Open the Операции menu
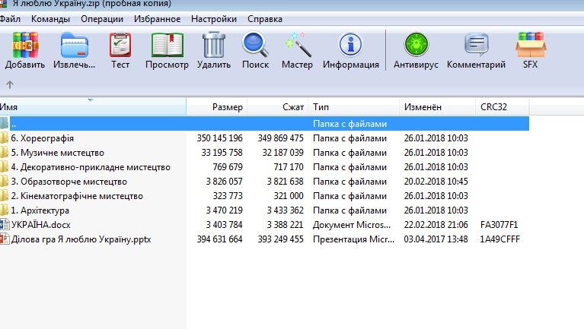Image resolution: width=584 pixels, height=329 pixels. (102, 19)
